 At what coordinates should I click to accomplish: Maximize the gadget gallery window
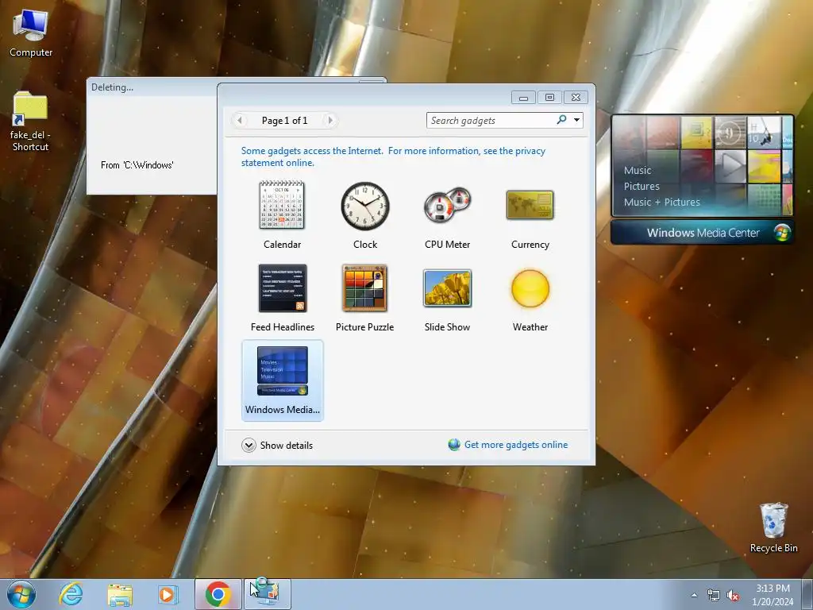point(549,98)
